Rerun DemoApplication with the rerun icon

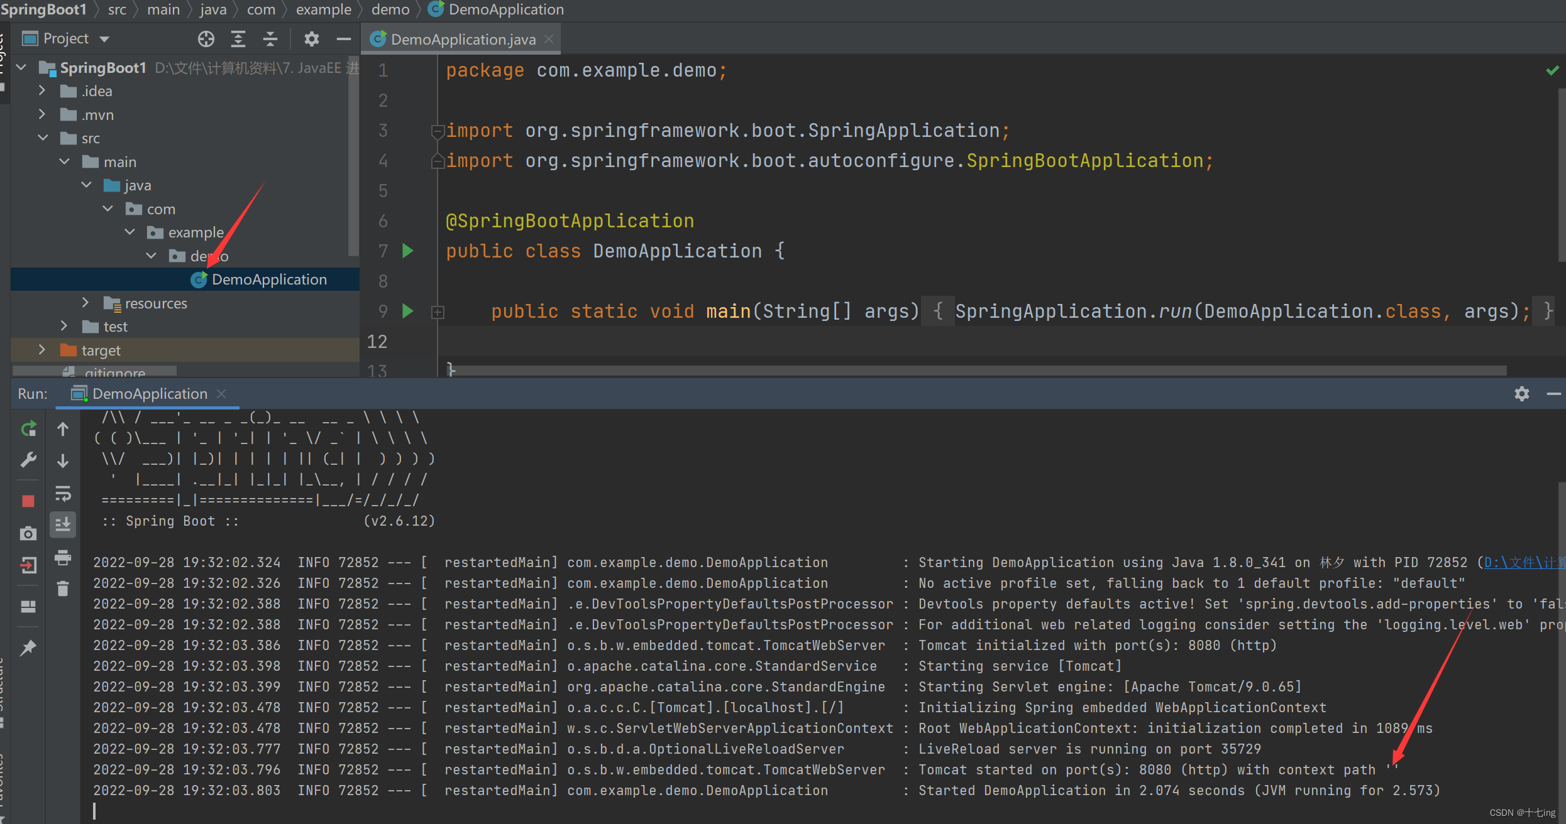click(x=28, y=429)
